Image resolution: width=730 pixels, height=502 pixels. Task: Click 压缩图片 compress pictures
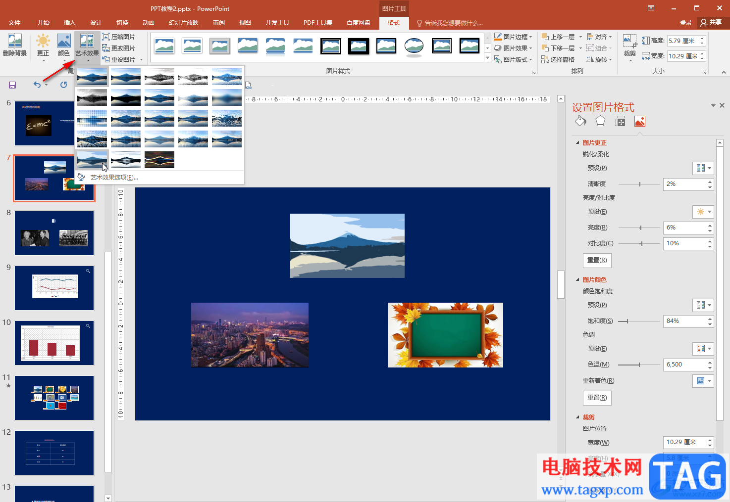[119, 37]
